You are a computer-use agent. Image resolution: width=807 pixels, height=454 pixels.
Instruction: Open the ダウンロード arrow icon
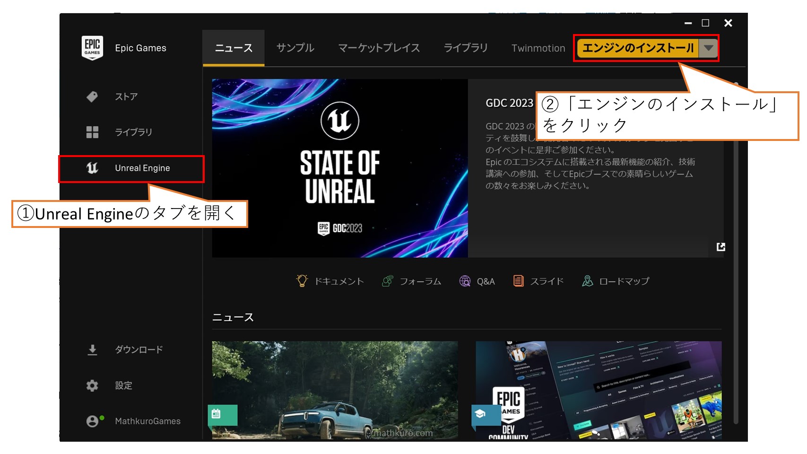(x=92, y=349)
